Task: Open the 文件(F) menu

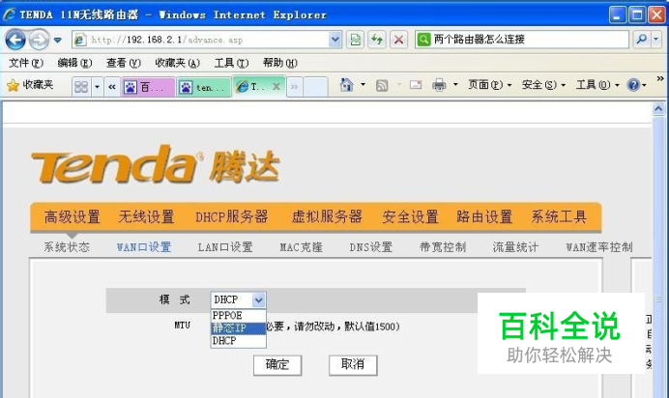Action: point(26,63)
